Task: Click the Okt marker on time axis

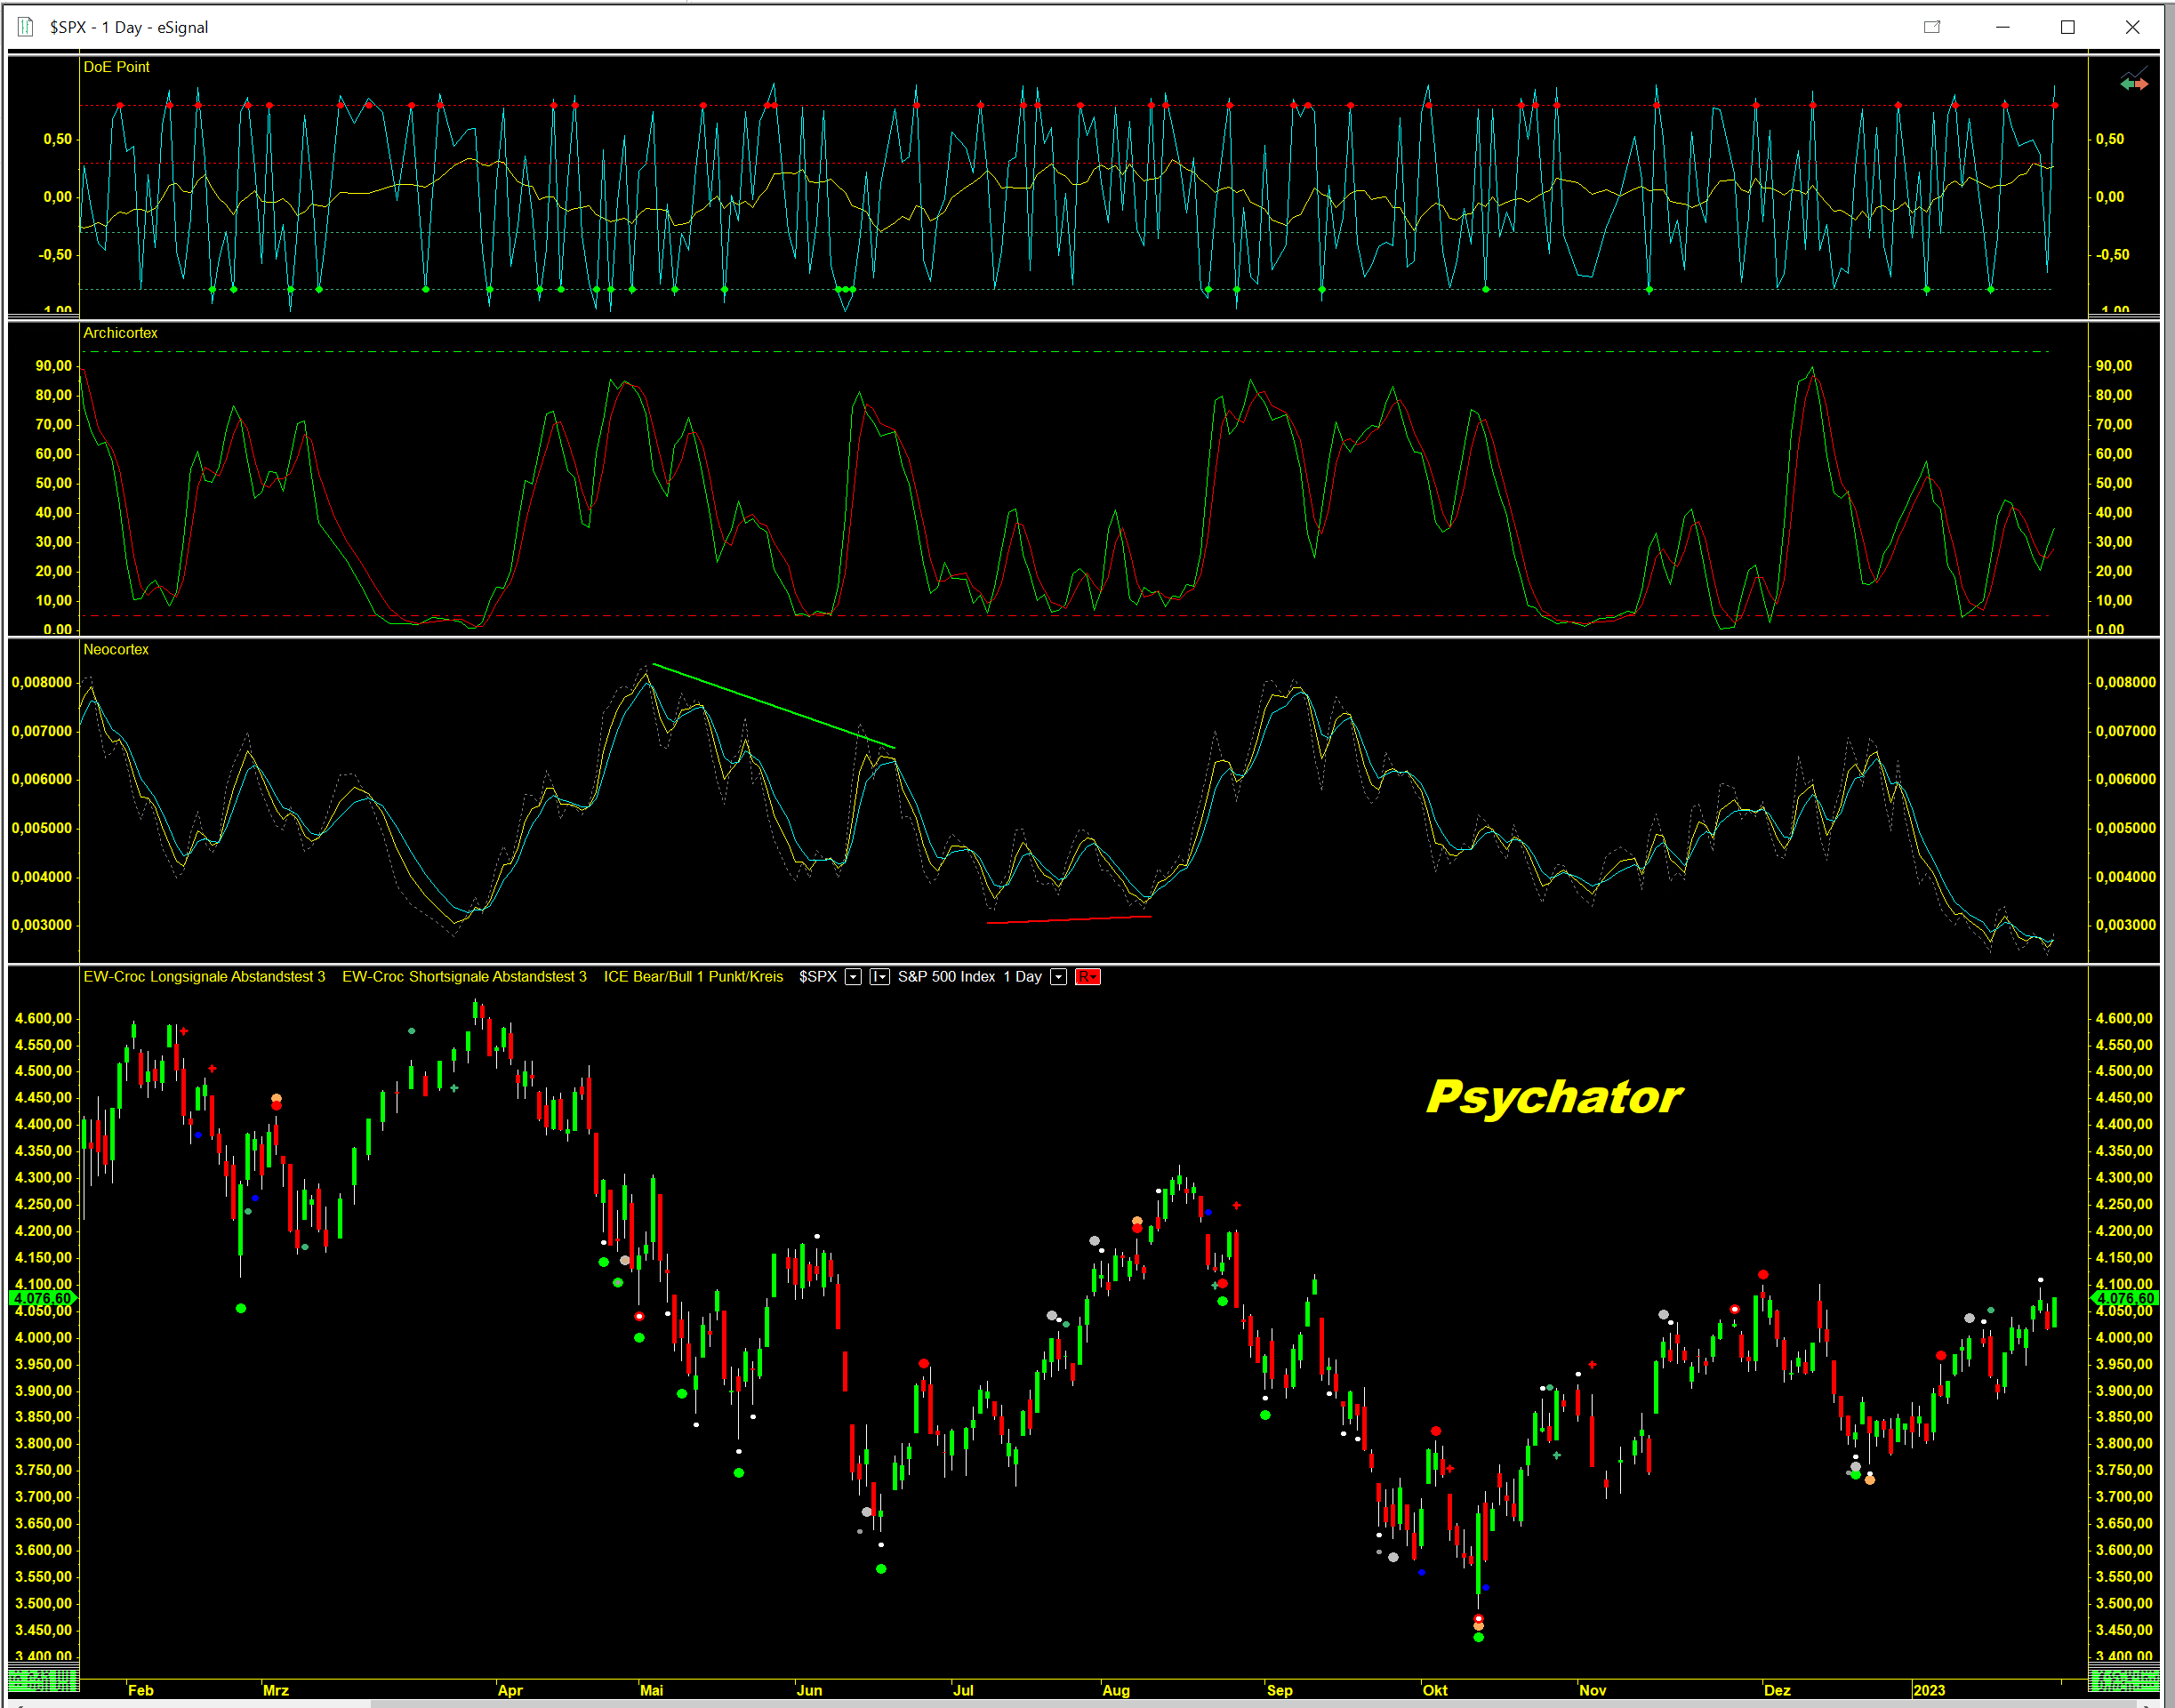Action: (1435, 1690)
